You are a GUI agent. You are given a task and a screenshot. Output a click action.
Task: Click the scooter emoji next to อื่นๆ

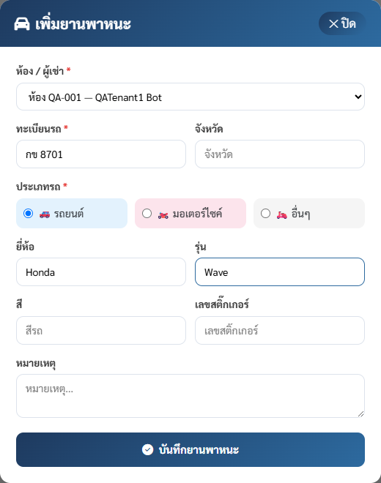tap(281, 214)
